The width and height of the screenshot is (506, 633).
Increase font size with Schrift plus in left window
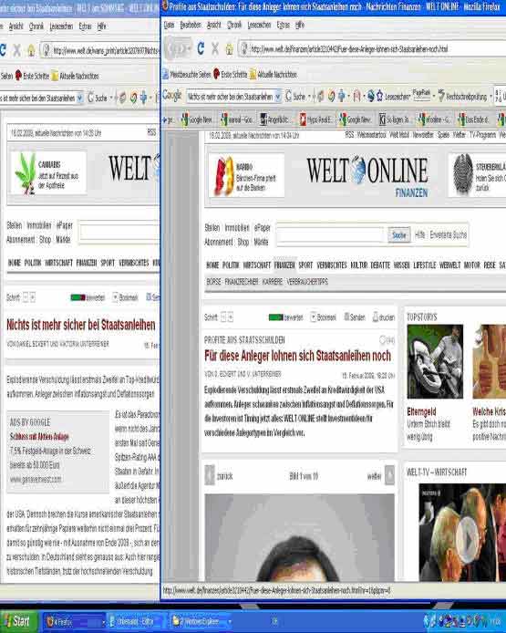(33, 298)
